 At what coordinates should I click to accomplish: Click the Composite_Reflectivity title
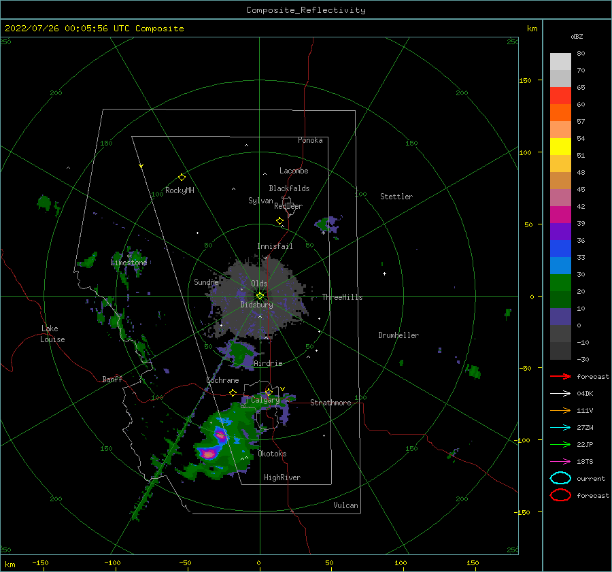pyautogui.click(x=306, y=10)
